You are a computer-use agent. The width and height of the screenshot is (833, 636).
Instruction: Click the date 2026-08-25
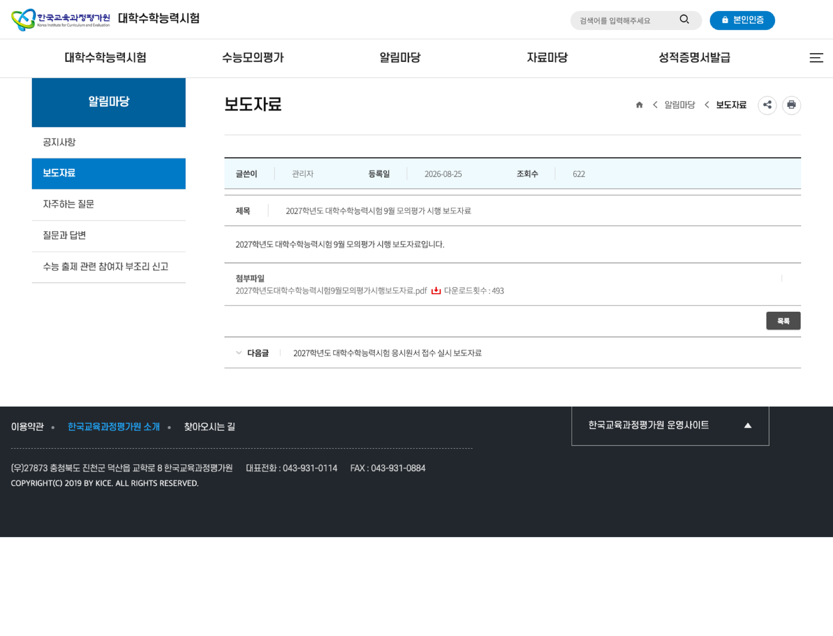coord(443,174)
